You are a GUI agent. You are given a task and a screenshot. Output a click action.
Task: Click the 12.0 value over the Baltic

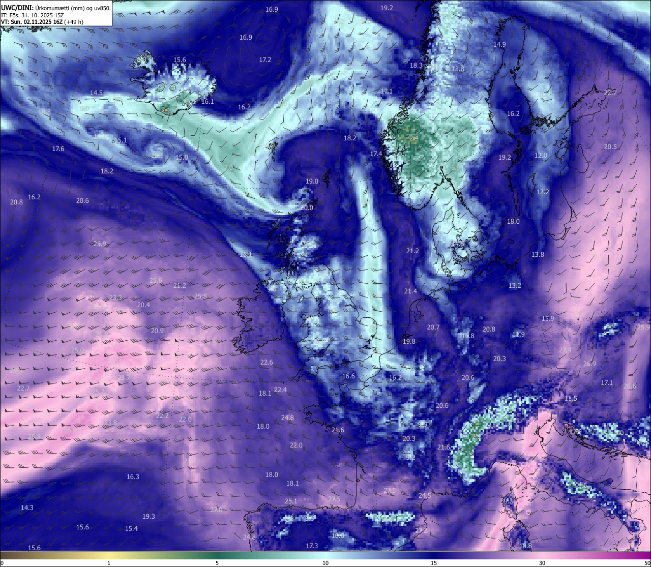pyautogui.click(x=541, y=155)
